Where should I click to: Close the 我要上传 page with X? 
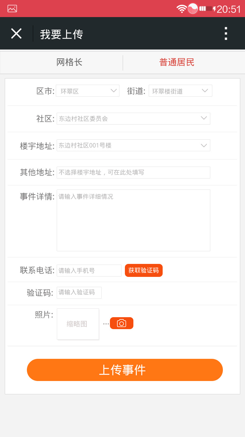(16, 33)
